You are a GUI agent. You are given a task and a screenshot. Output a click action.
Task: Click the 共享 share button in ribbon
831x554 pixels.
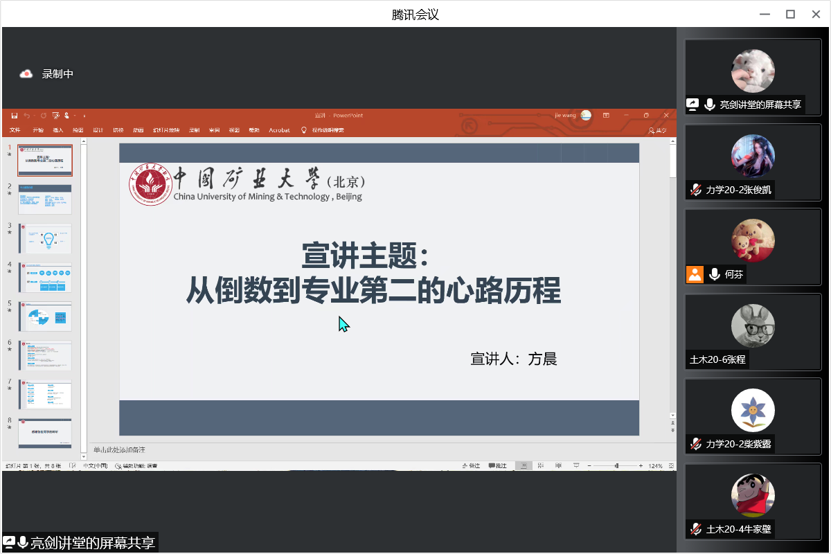click(x=657, y=131)
